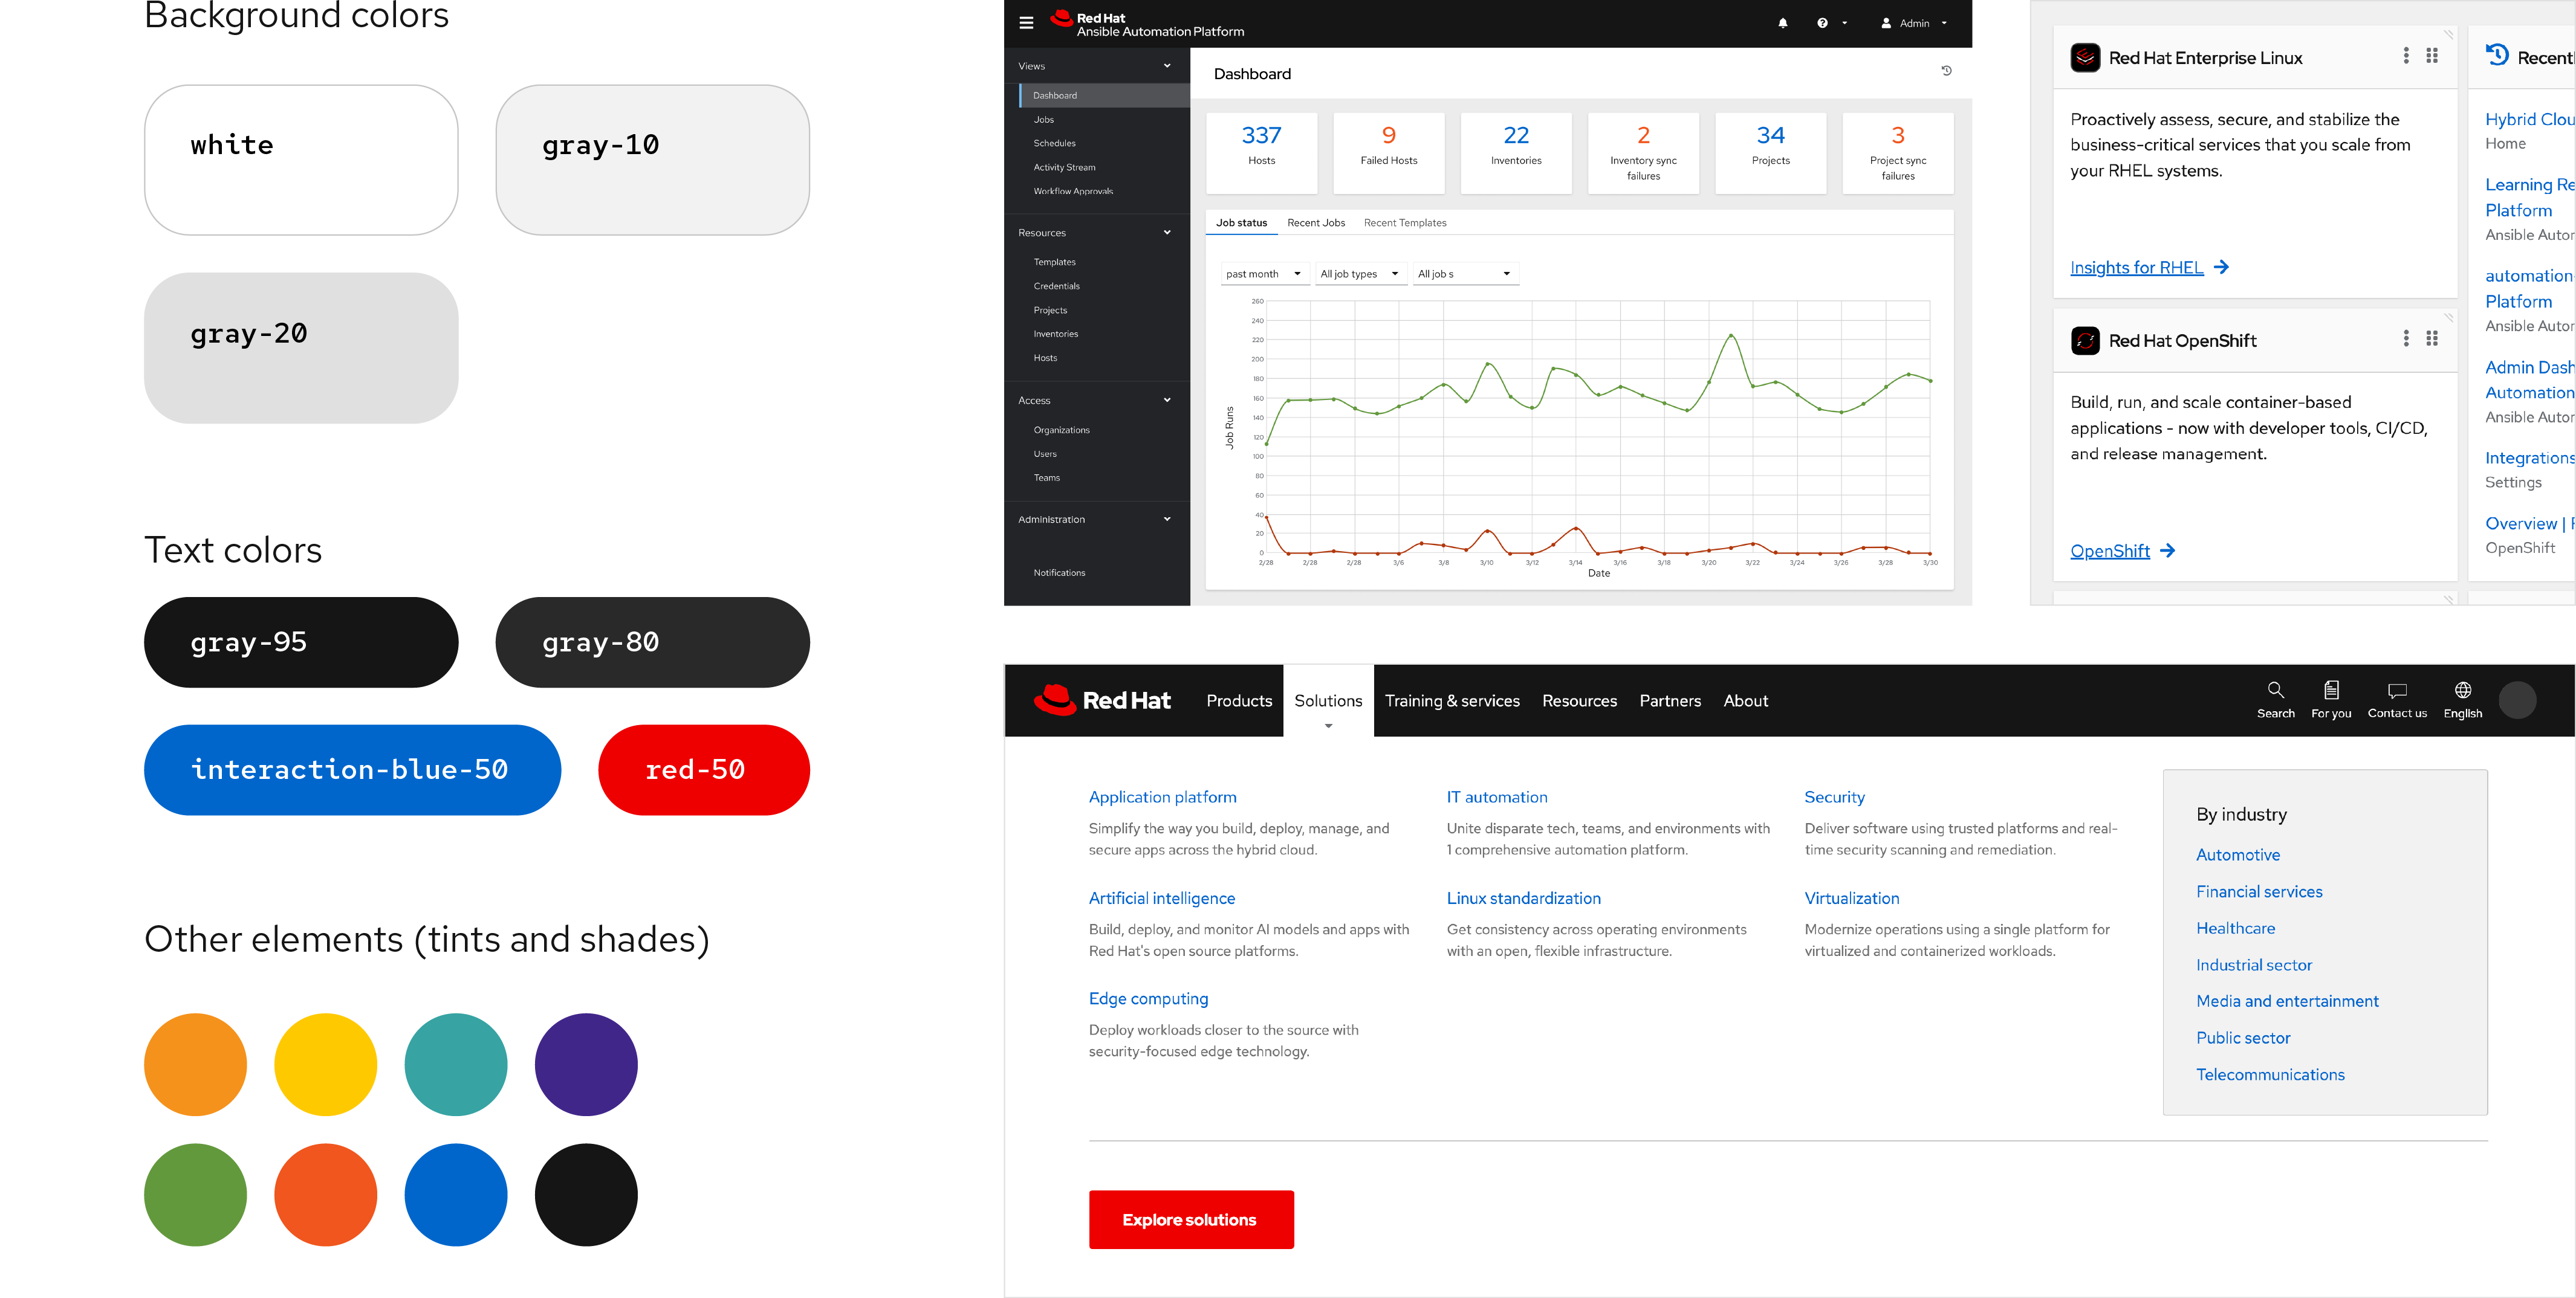Screen dimensions: 2576x1298
Task: Open the hamburger navigation menu
Action: (1026, 22)
